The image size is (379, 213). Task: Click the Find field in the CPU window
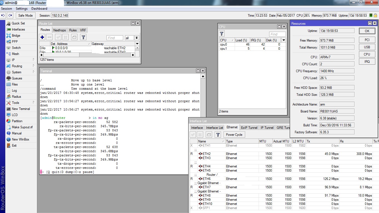pyautogui.click(x=277, y=34)
